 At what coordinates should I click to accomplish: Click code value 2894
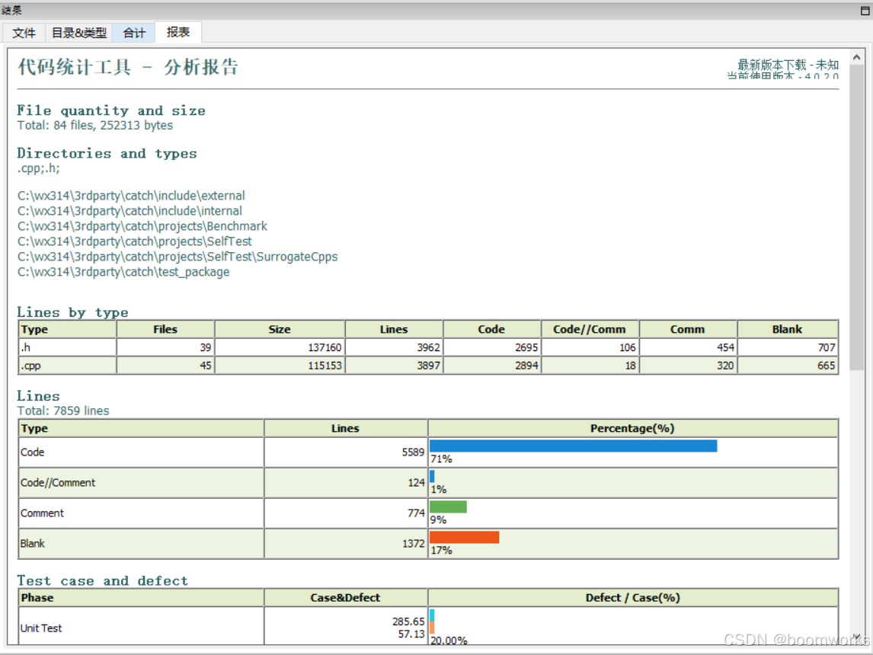click(526, 366)
